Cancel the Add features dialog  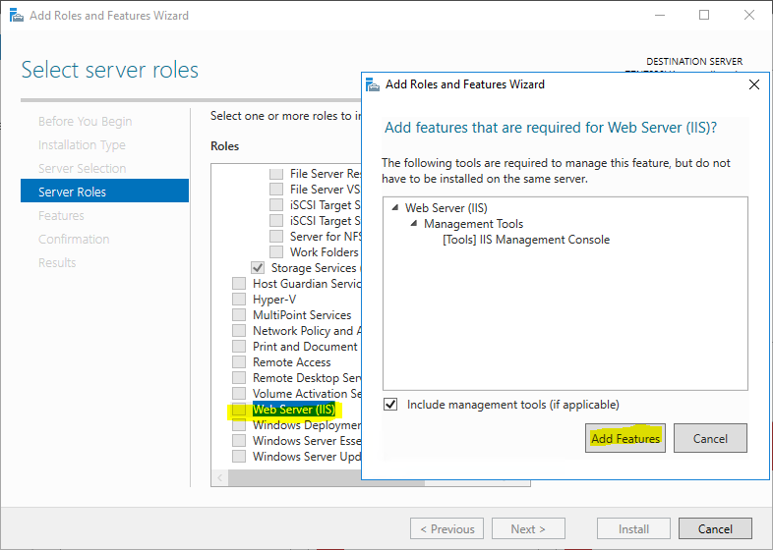(710, 439)
